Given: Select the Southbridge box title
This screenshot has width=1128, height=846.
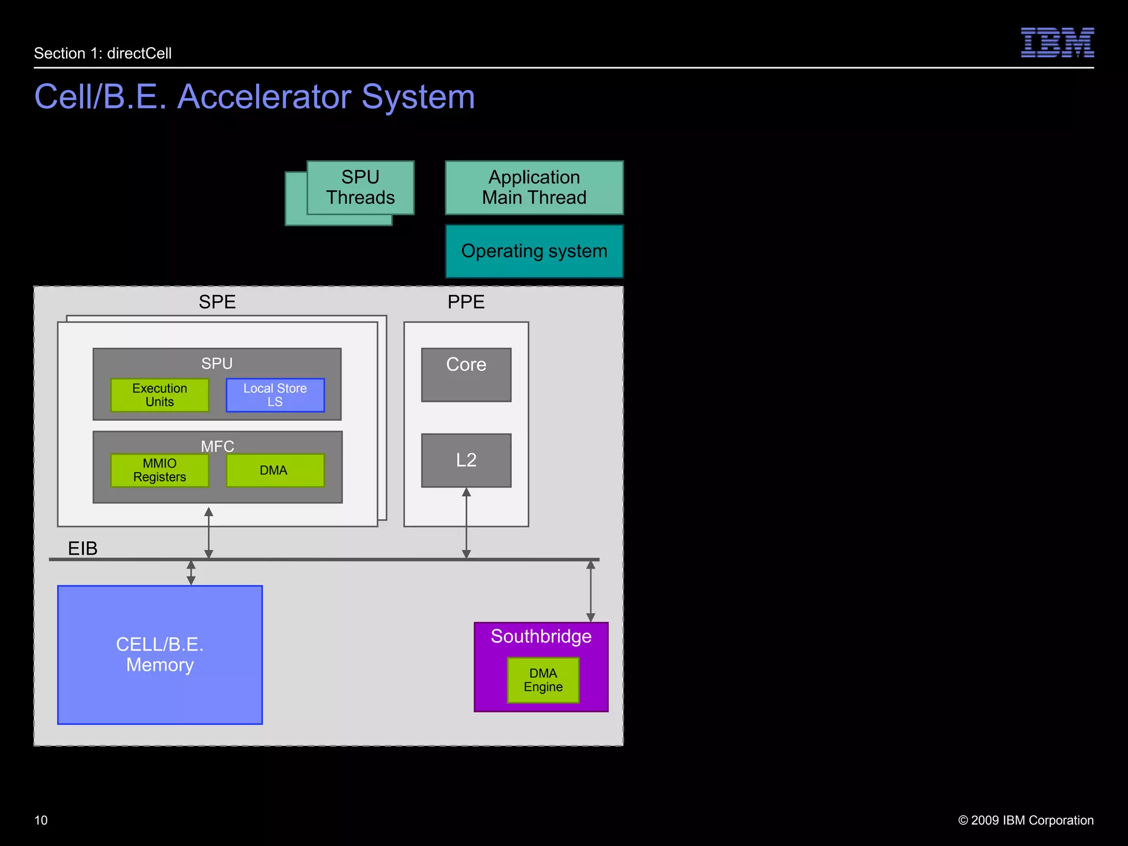Looking at the screenshot, I should [x=541, y=636].
